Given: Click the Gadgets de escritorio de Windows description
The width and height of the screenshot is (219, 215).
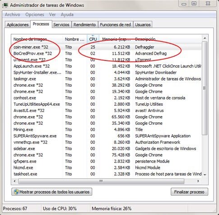Looking at the screenshot, I should tap(166, 149).
